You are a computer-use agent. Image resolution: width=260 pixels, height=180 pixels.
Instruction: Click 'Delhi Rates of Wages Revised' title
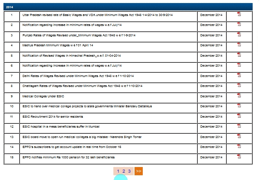pos(78,76)
